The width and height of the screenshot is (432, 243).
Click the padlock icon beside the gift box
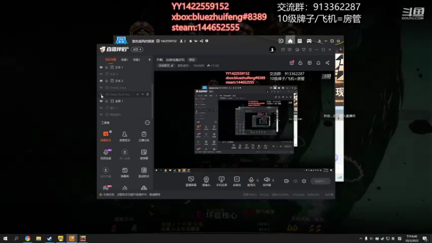pos(300,63)
